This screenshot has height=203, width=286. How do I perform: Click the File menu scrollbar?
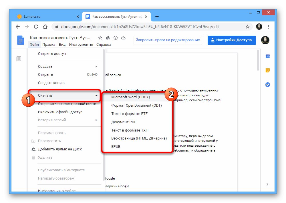(x=104, y=115)
